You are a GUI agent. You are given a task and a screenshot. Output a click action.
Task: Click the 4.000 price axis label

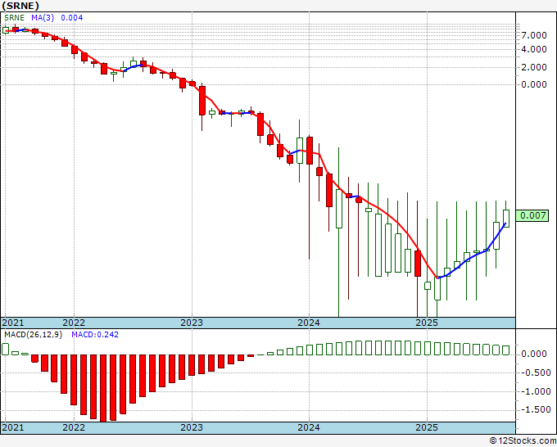534,49
